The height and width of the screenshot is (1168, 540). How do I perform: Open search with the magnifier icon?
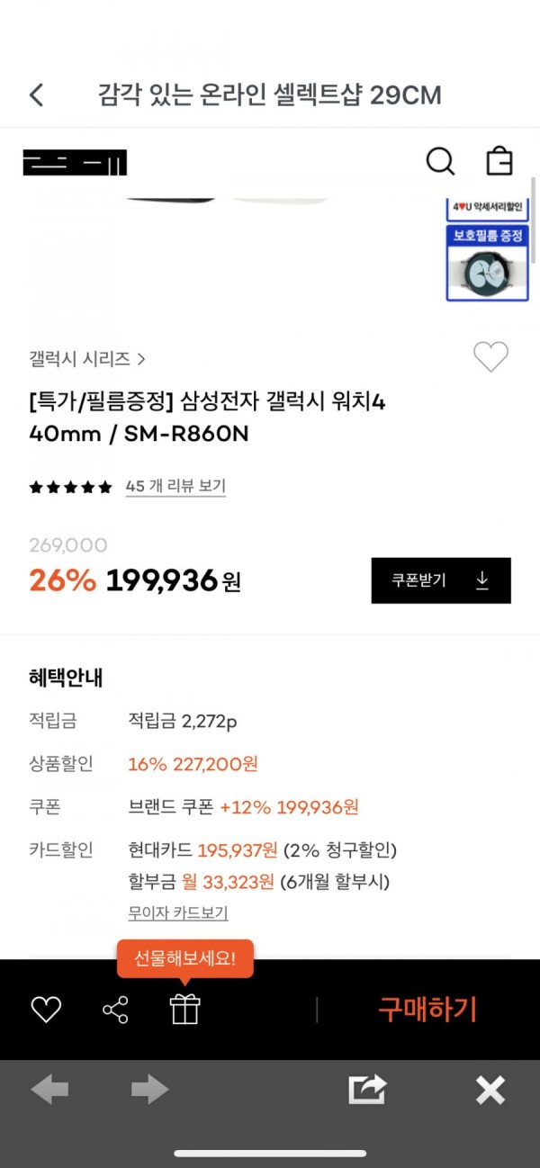(439, 162)
